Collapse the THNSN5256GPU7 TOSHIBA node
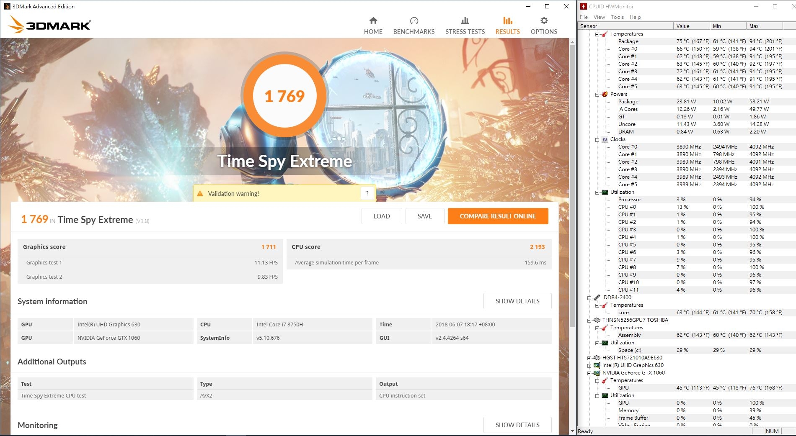Viewport: 796px width, 436px height. pyautogui.click(x=589, y=321)
